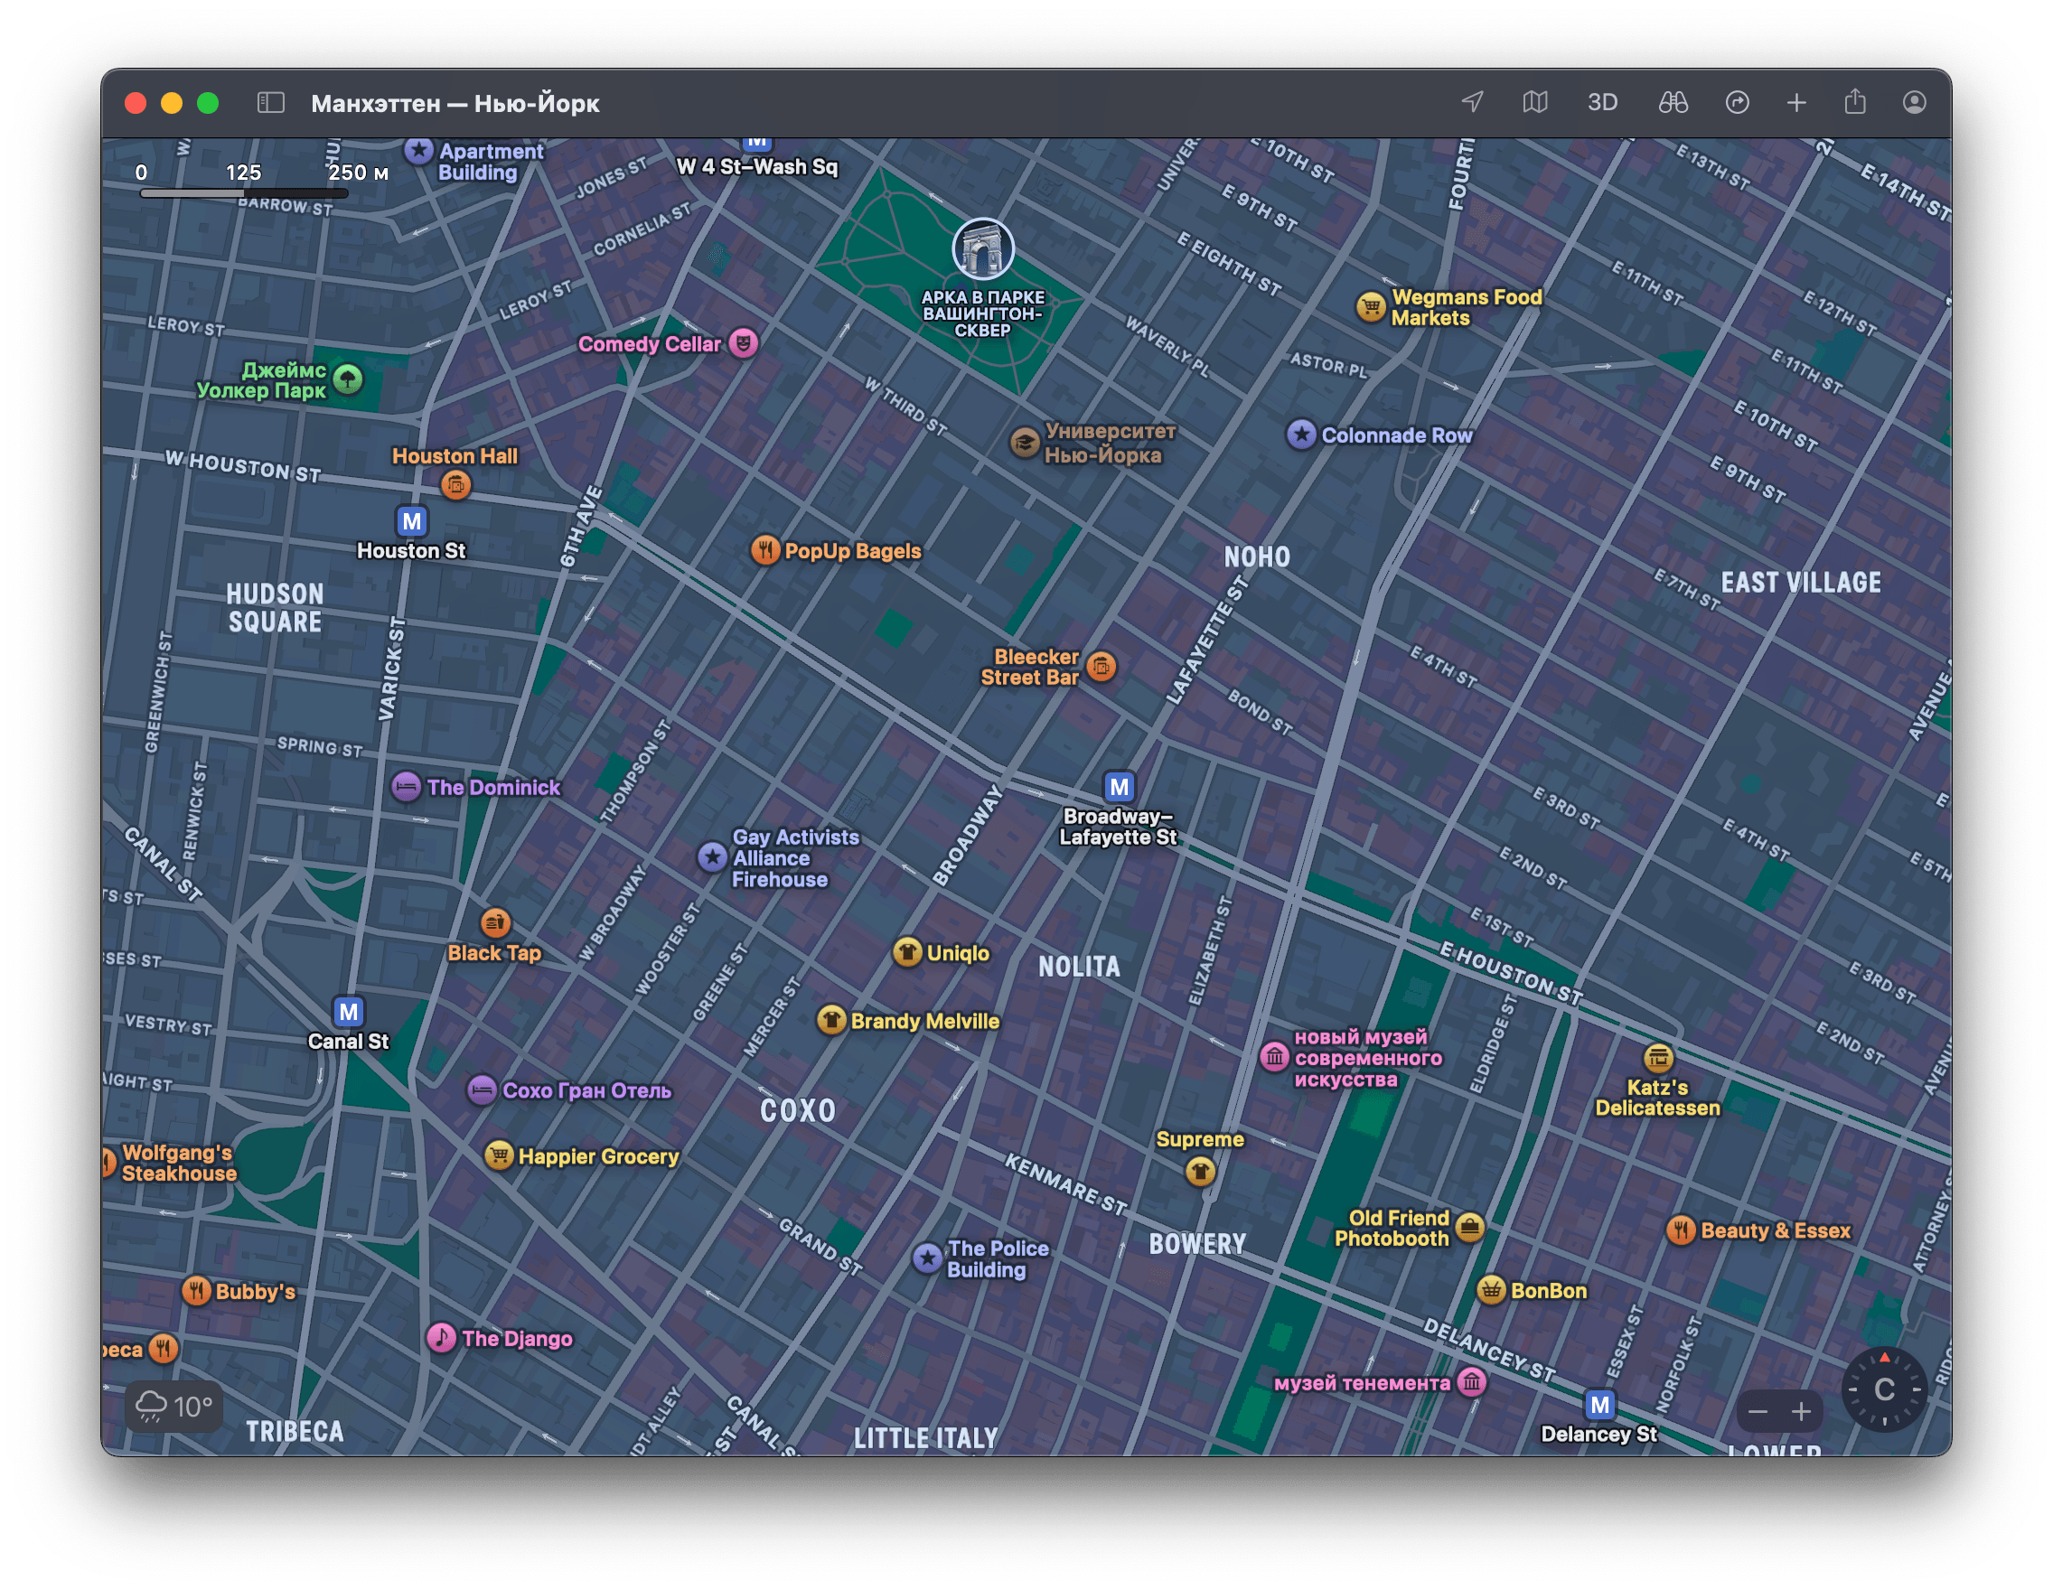Click the window title Манхэттен — Нью-Йорк
2053x1590 pixels.
click(x=455, y=103)
